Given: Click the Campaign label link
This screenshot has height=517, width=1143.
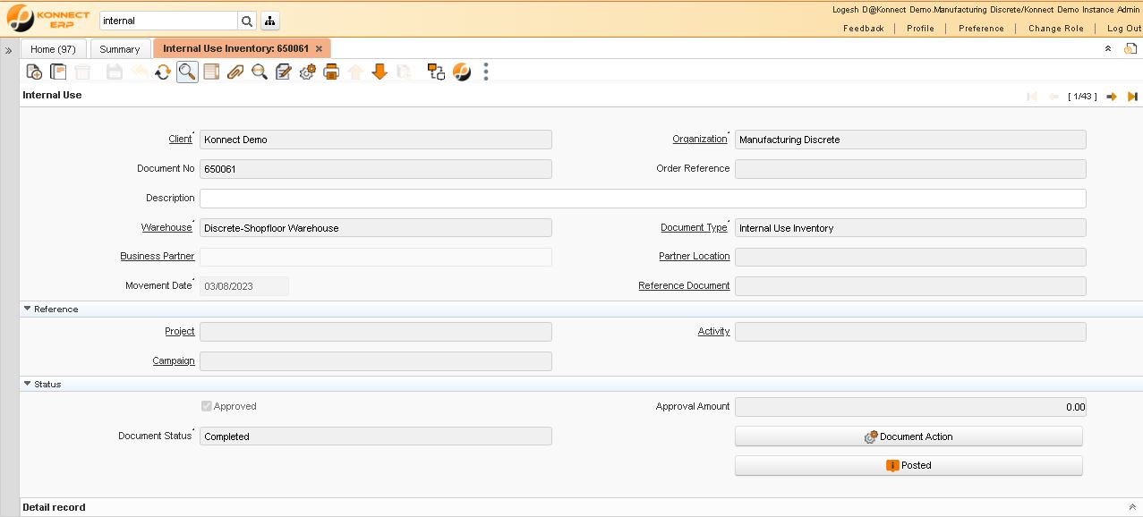Looking at the screenshot, I should tap(174, 360).
